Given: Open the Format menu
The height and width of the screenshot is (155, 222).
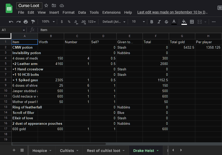Looking at the screenshot, I should coord(69,12).
